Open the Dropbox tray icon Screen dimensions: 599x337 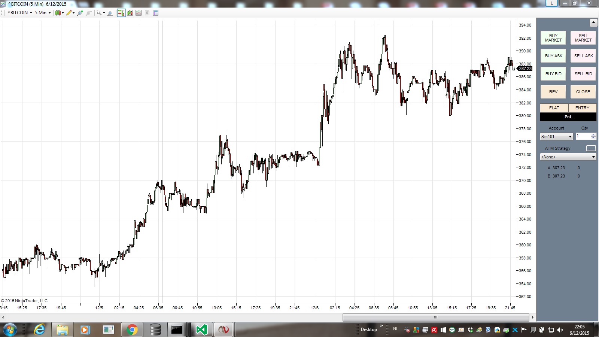tap(470, 330)
